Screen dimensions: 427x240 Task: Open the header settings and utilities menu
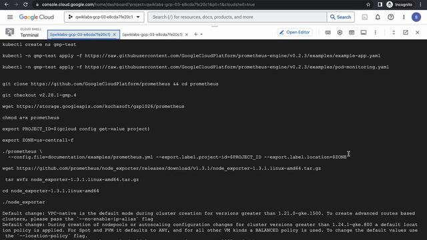(x=404, y=17)
